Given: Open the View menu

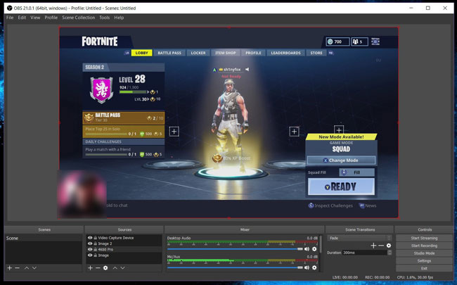Looking at the screenshot, I should pos(35,18).
